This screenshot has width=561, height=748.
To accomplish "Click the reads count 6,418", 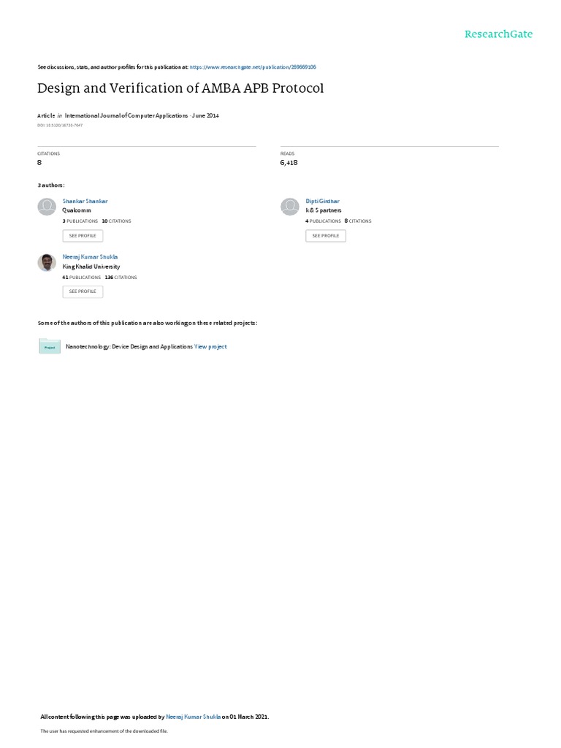I will (289, 163).
